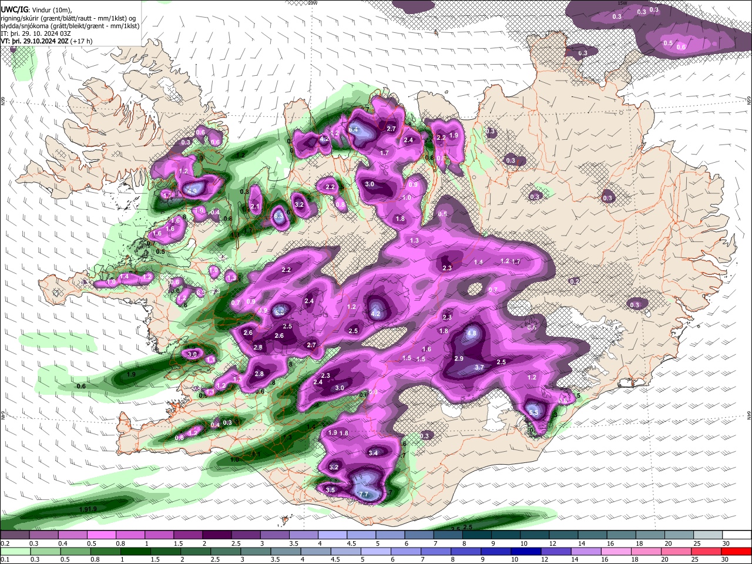Click the 3.4 precipitation value on map

click(x=373, y=453)
